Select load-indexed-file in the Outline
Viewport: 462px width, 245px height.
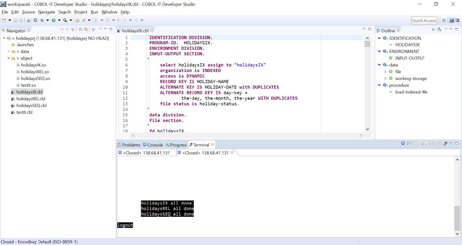click(411, 92)
